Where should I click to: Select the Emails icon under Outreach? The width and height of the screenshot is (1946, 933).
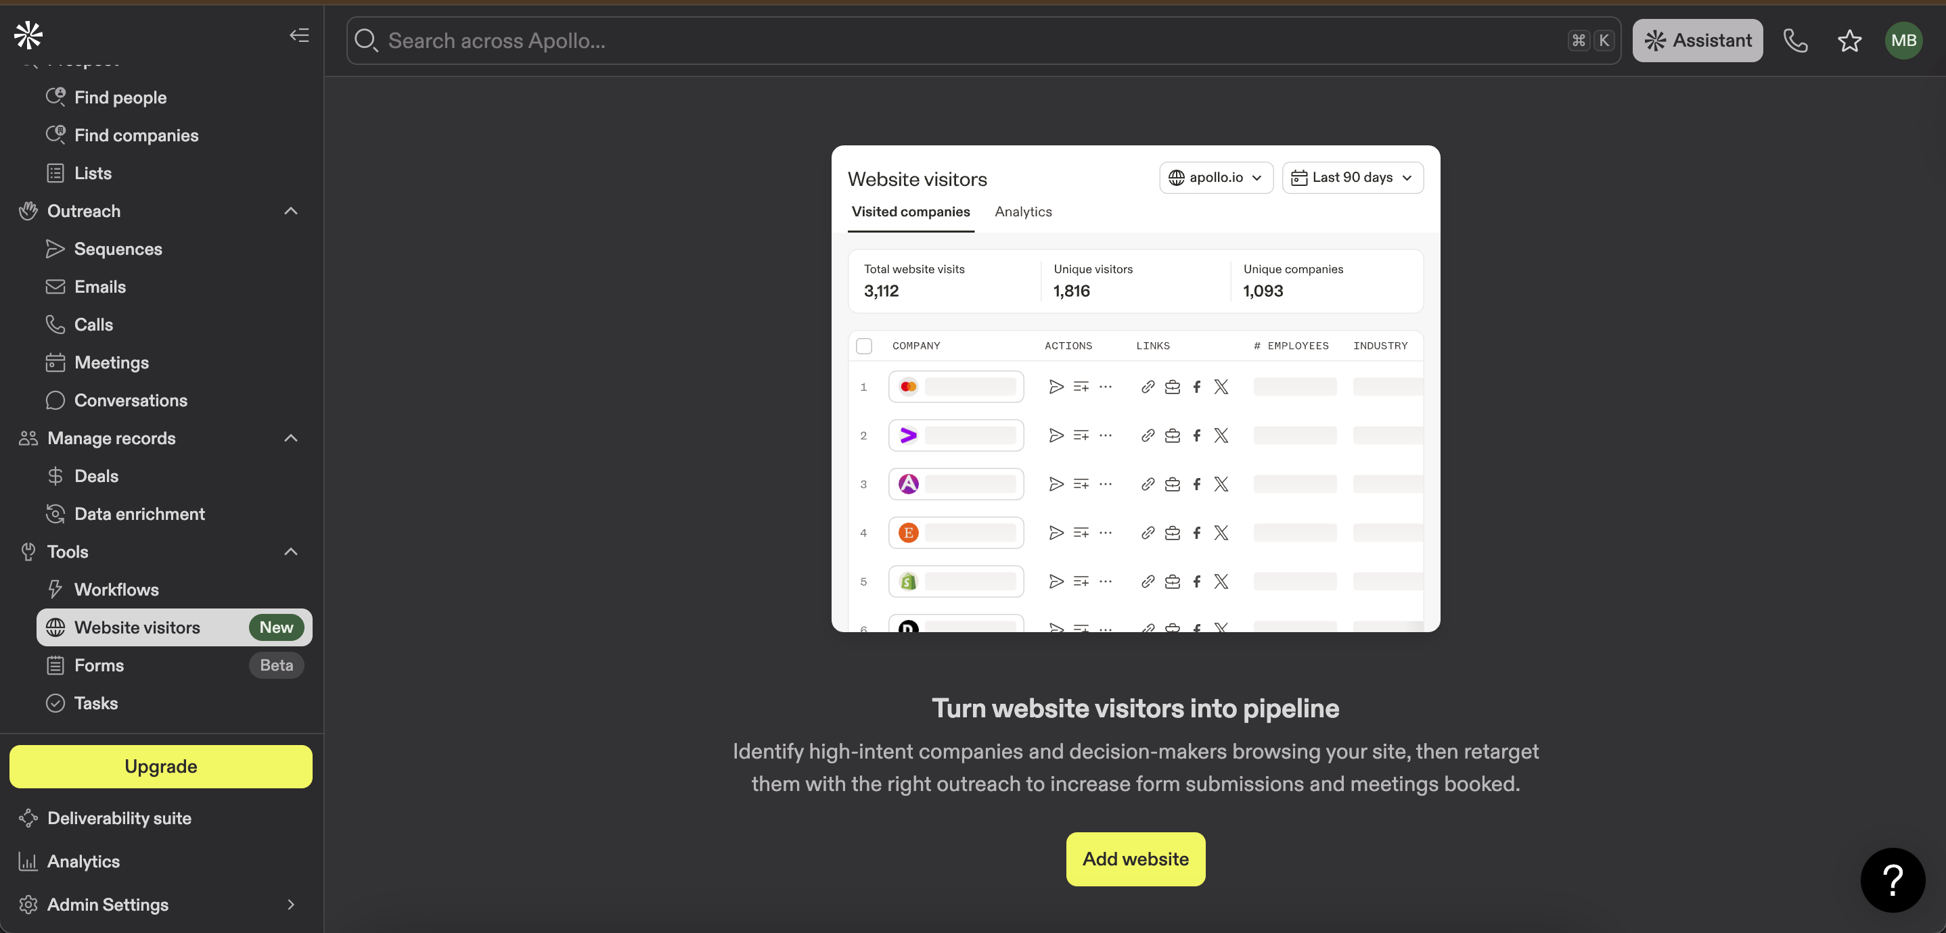click(55, 286)
